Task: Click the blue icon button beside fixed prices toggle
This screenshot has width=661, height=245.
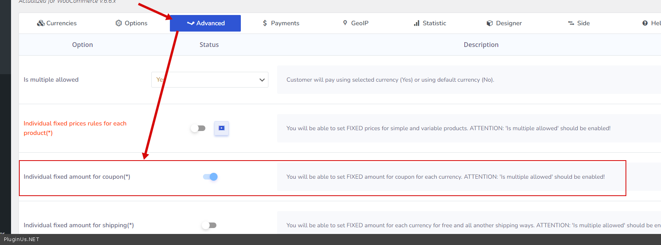Action: click(x=222, y=128)
